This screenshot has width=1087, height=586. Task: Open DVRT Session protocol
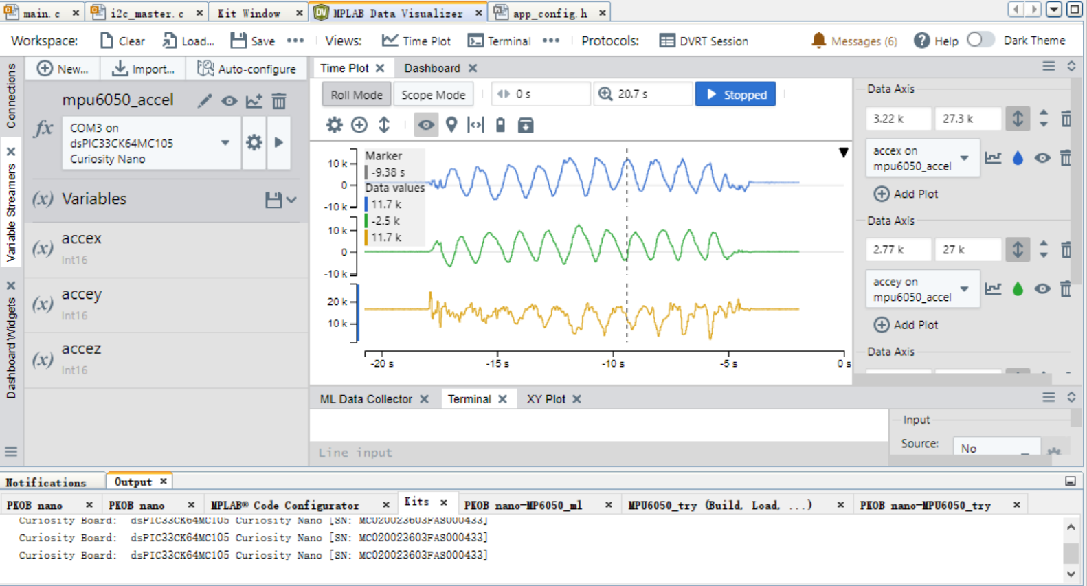(x=704, y=41)
